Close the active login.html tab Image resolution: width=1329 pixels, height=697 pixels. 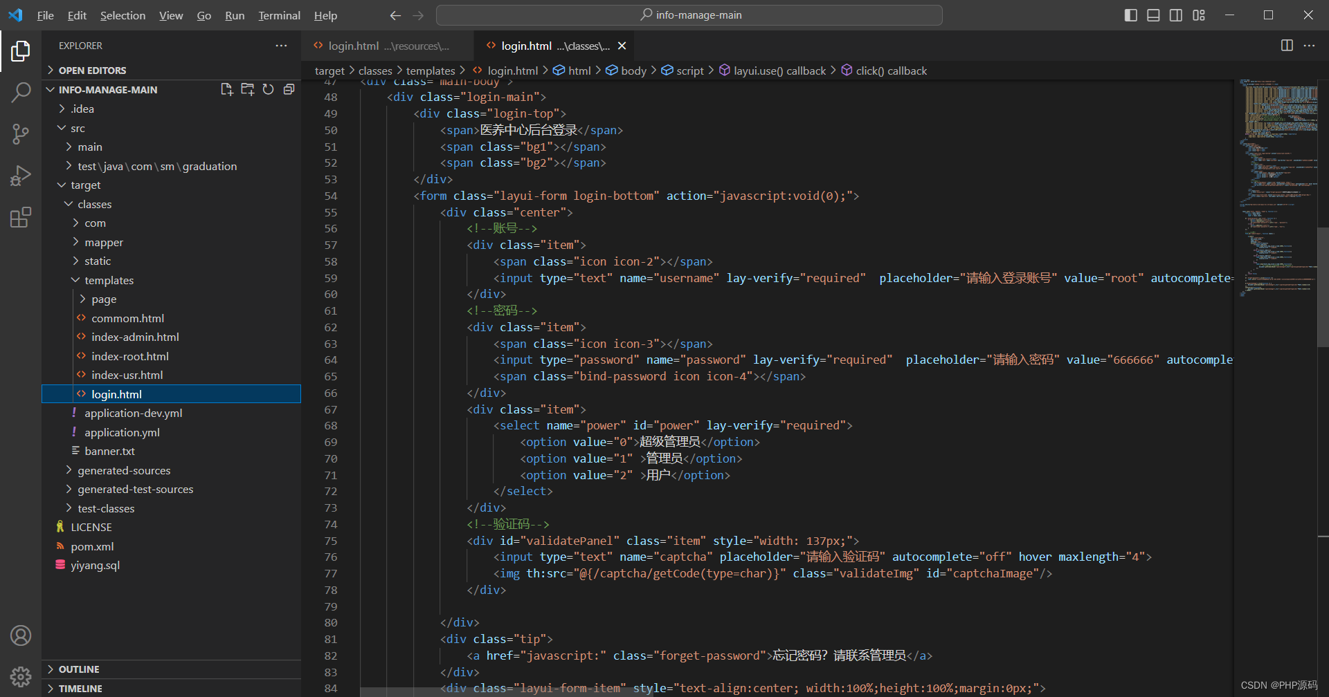pos(622,46)
